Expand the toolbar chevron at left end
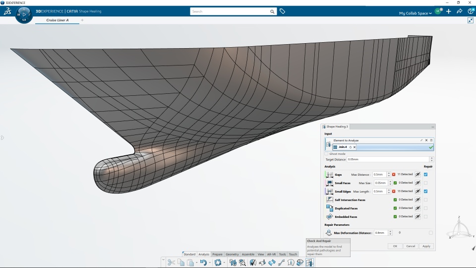Image resolution: width=476 pixels, height=268 pixels. 163,261
